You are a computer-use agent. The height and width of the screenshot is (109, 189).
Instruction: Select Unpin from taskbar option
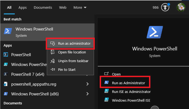pos(70,61)
